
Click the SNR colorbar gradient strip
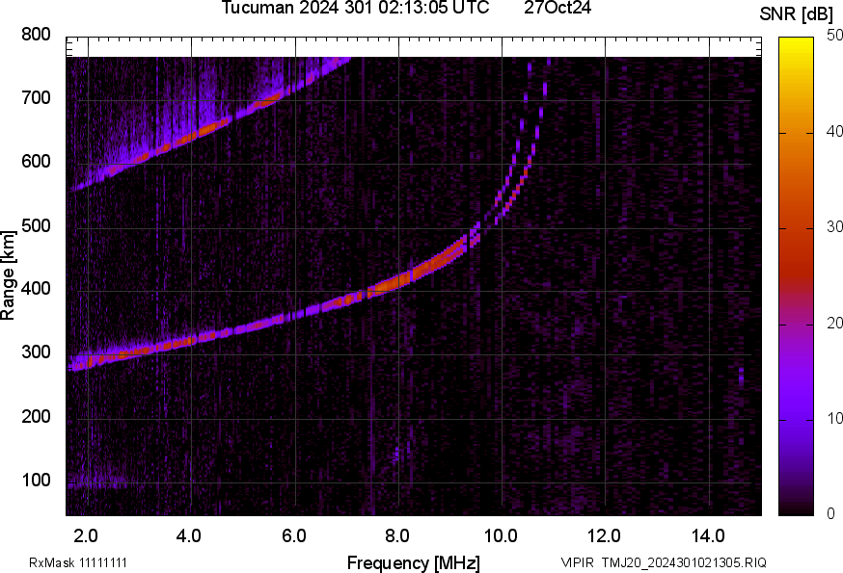pyautogui.click(x=797, y=276)
